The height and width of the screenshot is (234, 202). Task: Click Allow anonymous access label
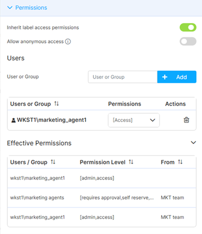click(x=35, y=42)
